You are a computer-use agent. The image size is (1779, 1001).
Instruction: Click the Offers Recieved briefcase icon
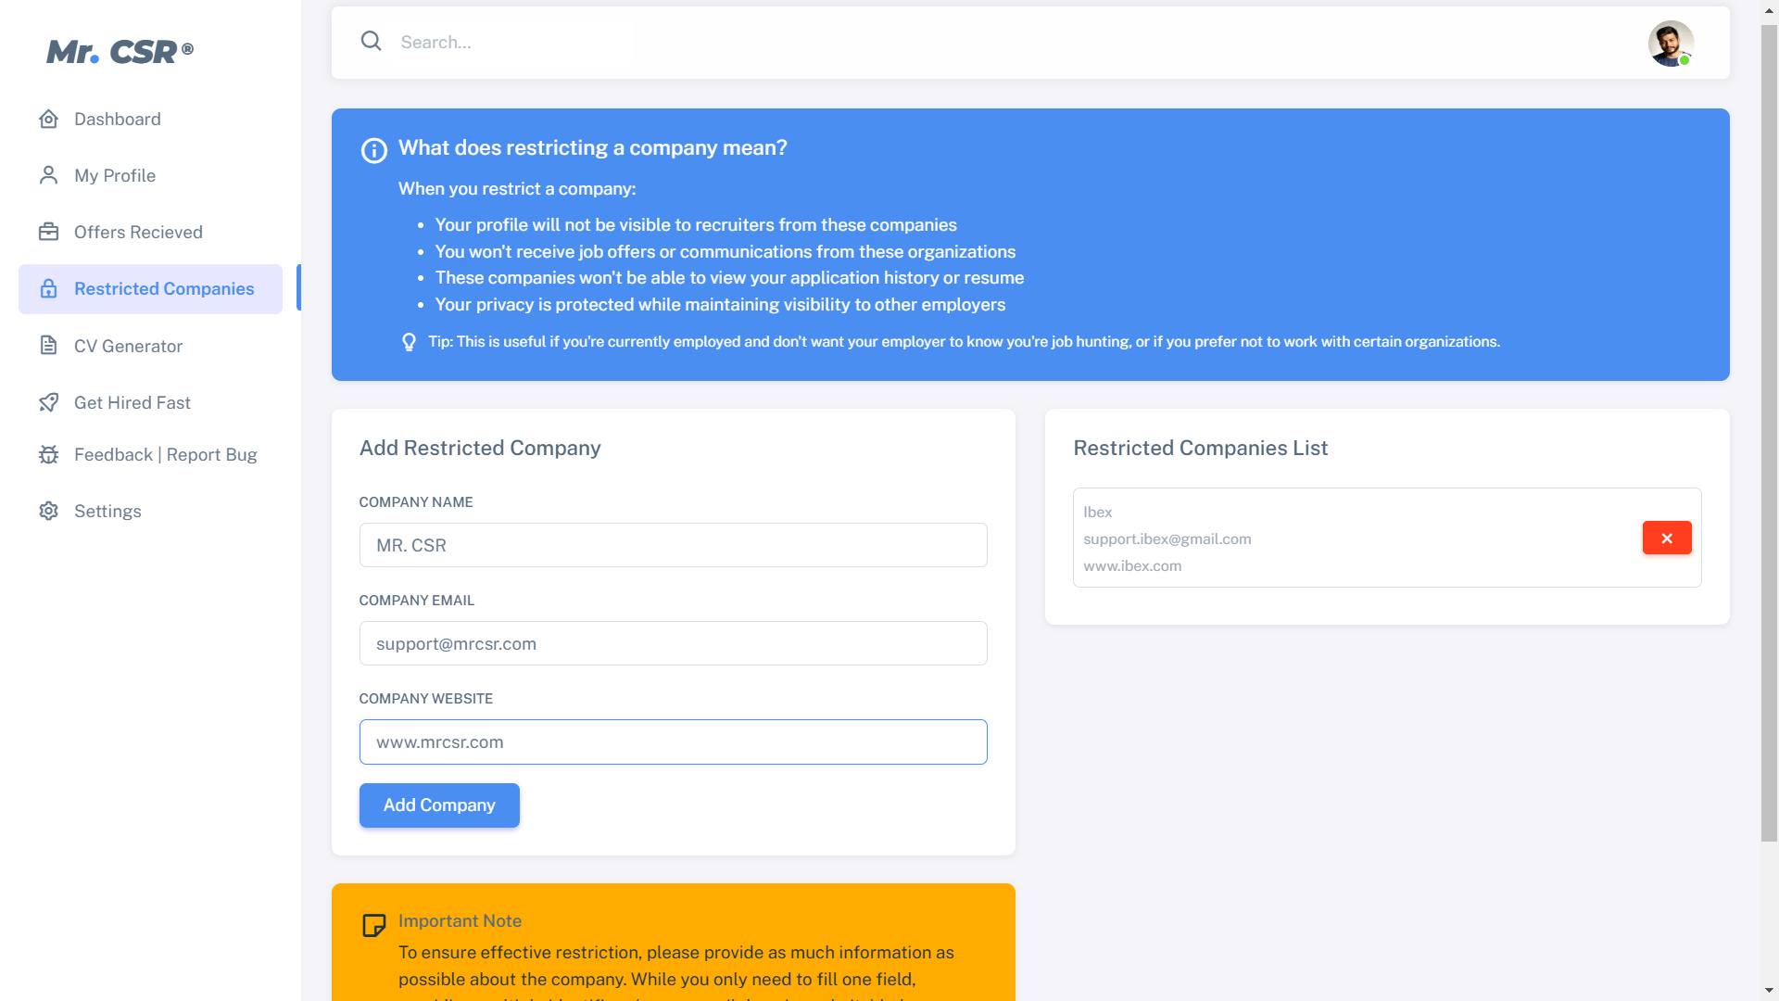tap(49, 233)
